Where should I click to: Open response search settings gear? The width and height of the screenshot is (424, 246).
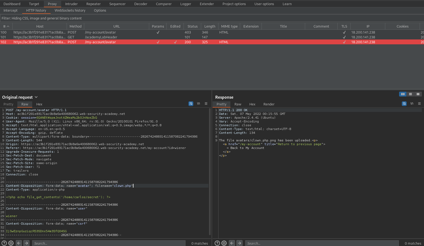[x=224, y=243]
